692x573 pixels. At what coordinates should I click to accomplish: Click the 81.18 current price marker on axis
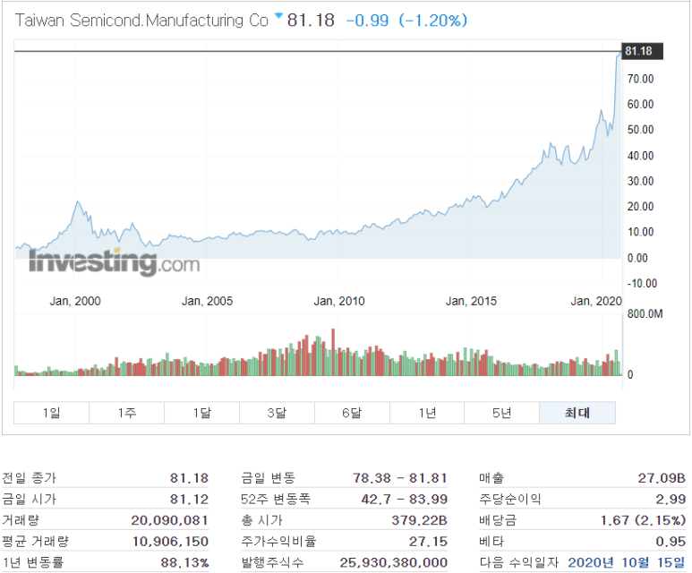(642, 51)
